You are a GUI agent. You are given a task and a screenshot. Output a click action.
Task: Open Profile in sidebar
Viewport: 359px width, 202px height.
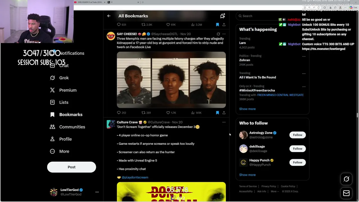[61, 139]
